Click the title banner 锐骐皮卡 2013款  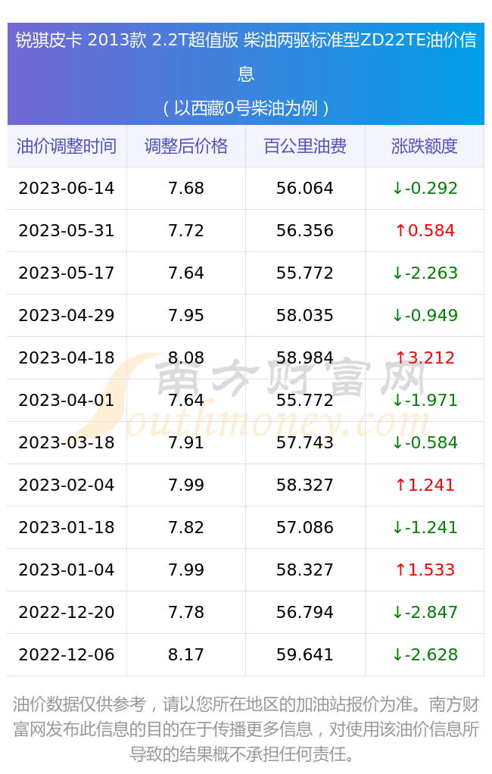point(246,73)
